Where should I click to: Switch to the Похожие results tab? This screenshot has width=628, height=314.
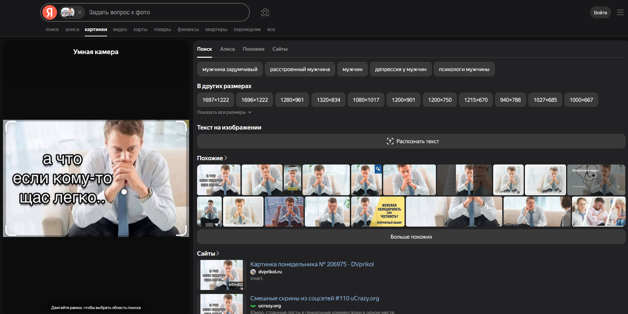click(x=253, y=49)
